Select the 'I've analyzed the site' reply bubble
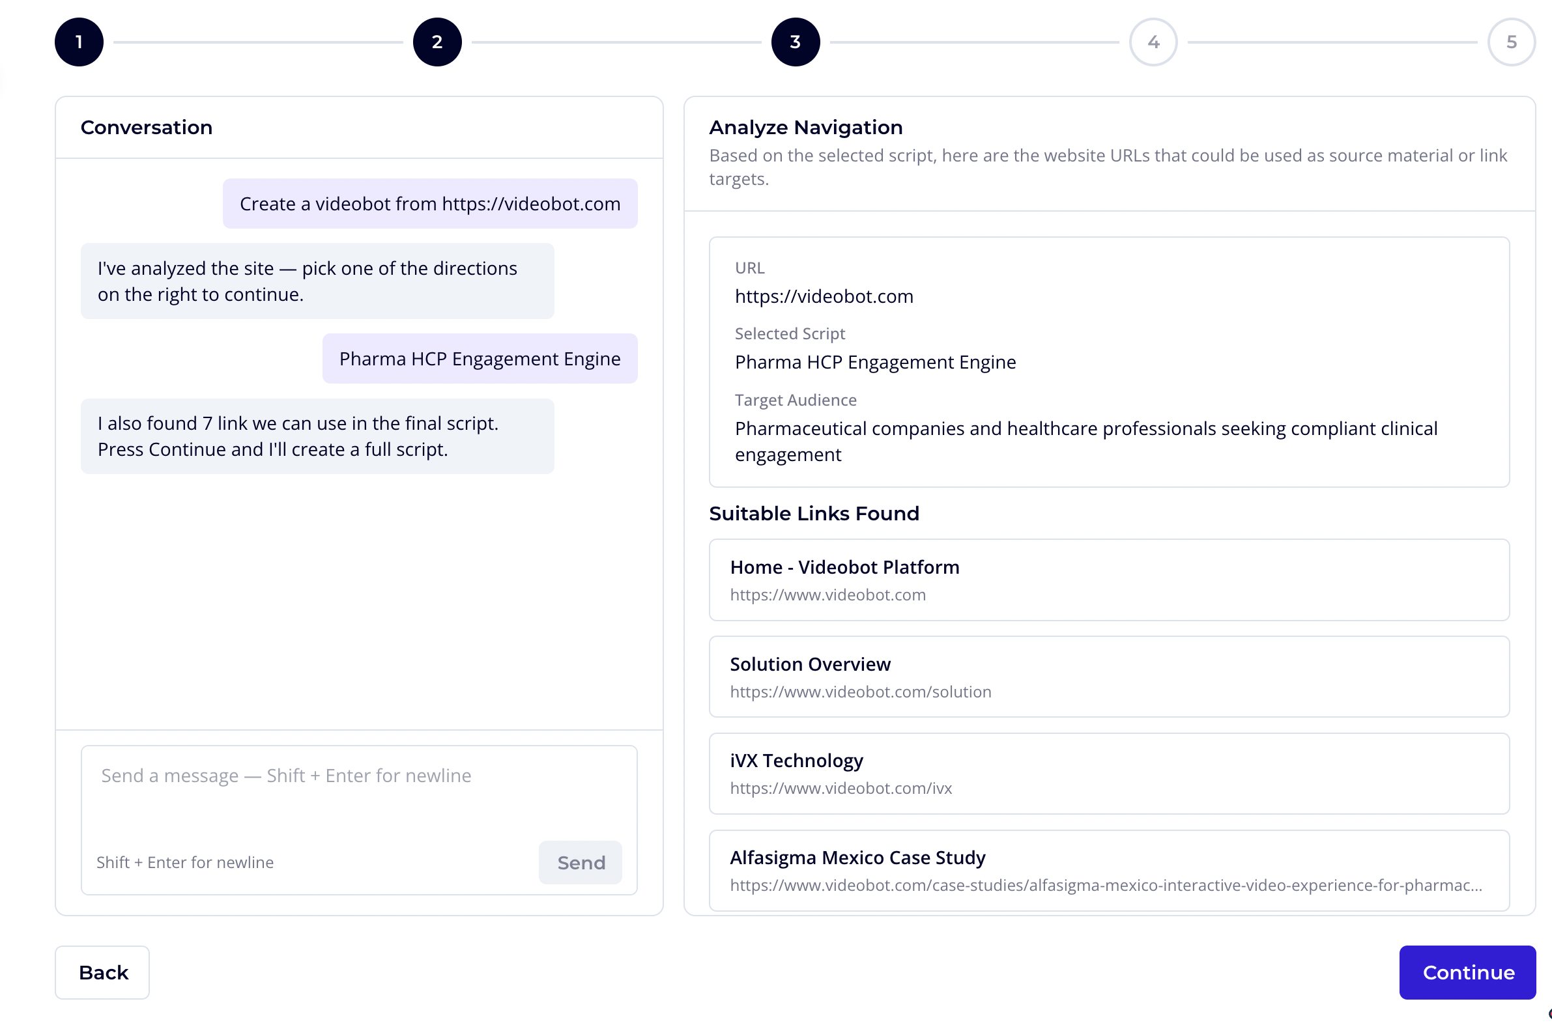Screen dimensions: 1552x1025 coord(317,281)
